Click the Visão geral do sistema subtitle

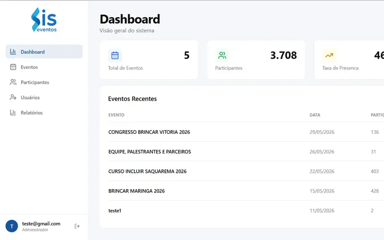(x=127, y=31)
